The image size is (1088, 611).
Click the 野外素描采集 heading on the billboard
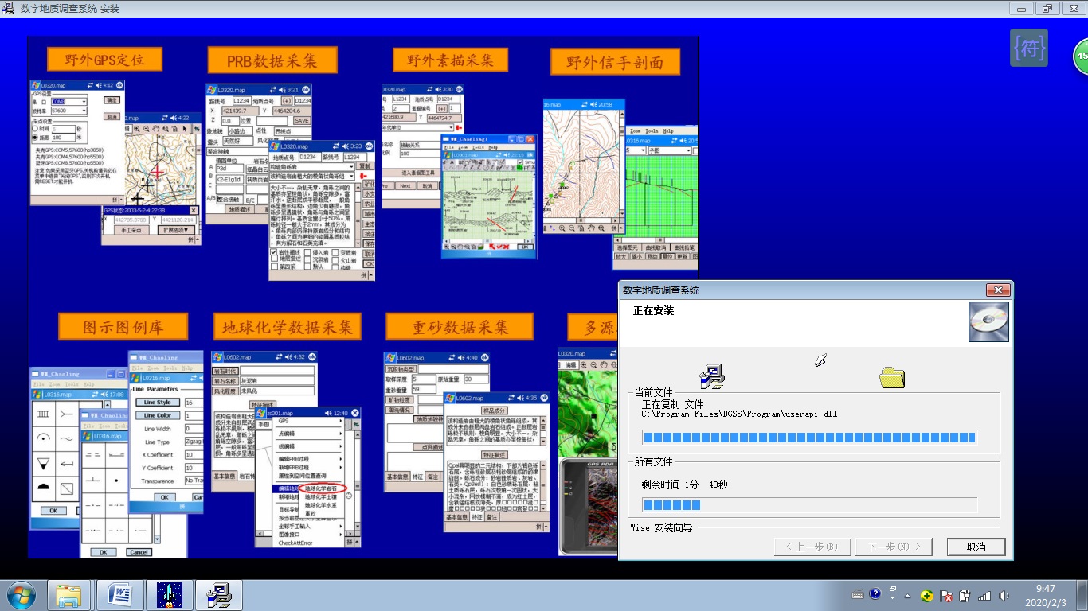tap(450, 60)
